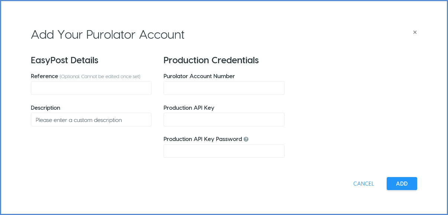Image resolution: width=448 pixels, height=215 pixels.
Task: Click the Production API Key input box
Action: coord(224,120)
